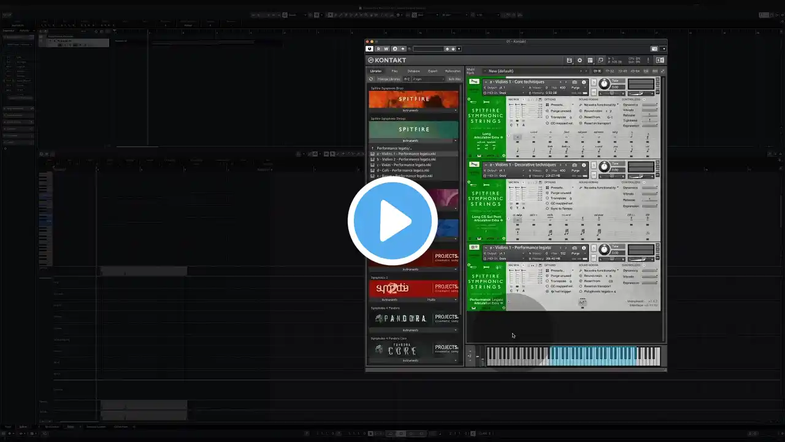Click the Manage Libraries button
The image size is (785, 442).
tap(389, 79)
